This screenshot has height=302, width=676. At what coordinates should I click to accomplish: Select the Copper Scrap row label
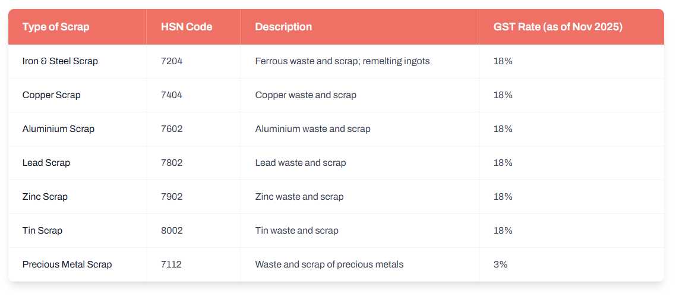(x=51, y=95)
